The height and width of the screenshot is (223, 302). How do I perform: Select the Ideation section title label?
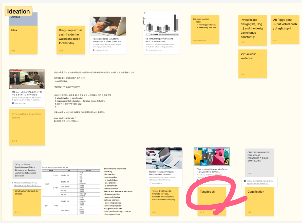(18, 11)
